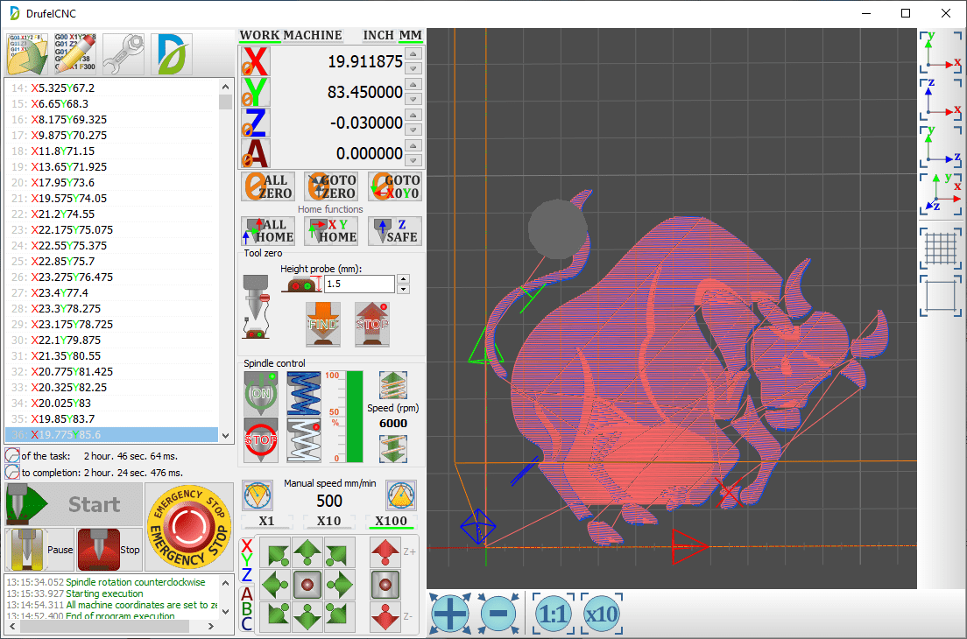Screen dimensions: 967x639
Task: Move Z to SAFE height
Action: point(395,231)
